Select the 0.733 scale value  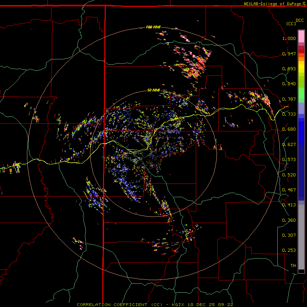click(x=289, y=114)
